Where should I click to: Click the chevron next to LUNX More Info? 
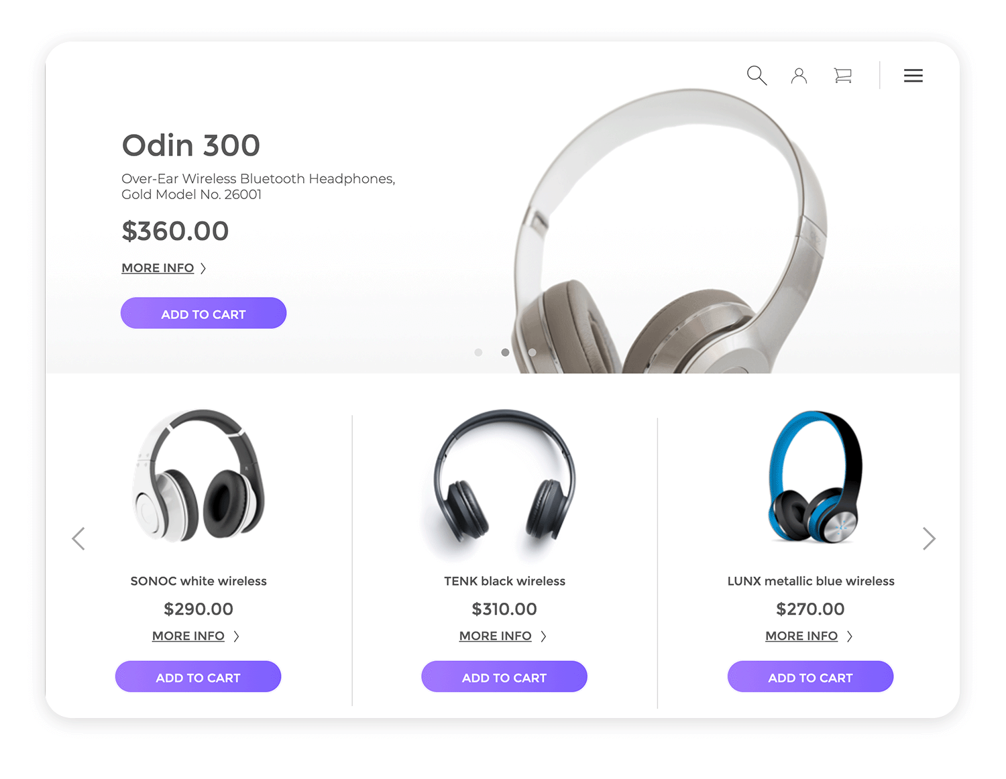click(849, 636)
